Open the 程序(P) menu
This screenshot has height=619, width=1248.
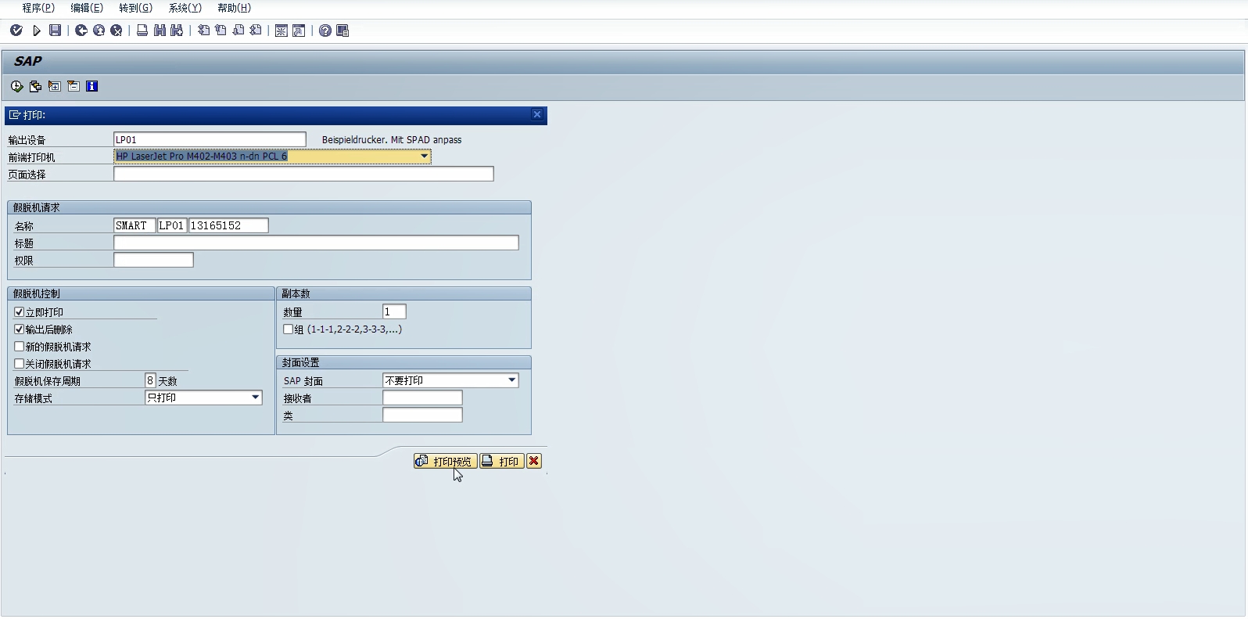tap(38, 8)
